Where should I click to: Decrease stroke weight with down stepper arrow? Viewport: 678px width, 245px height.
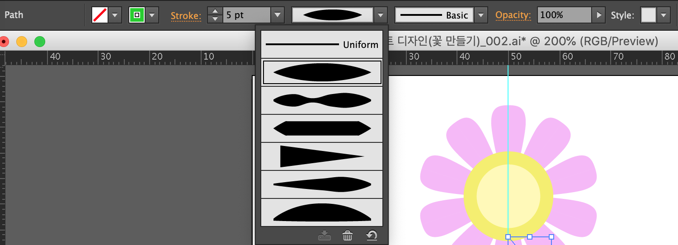[x=215, y=19]
